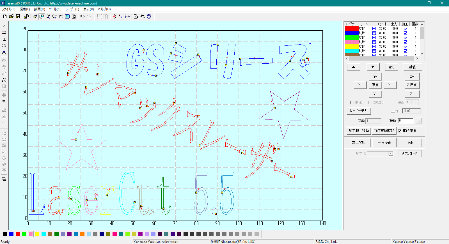Select the Ellipse drawing tool
The height and width of the screenshot is (244, 449).
(x=4, y=45)
